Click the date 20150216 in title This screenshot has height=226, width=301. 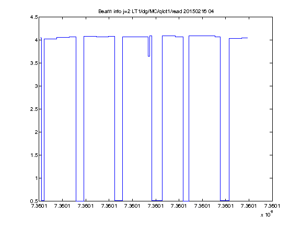click(195, 12)
